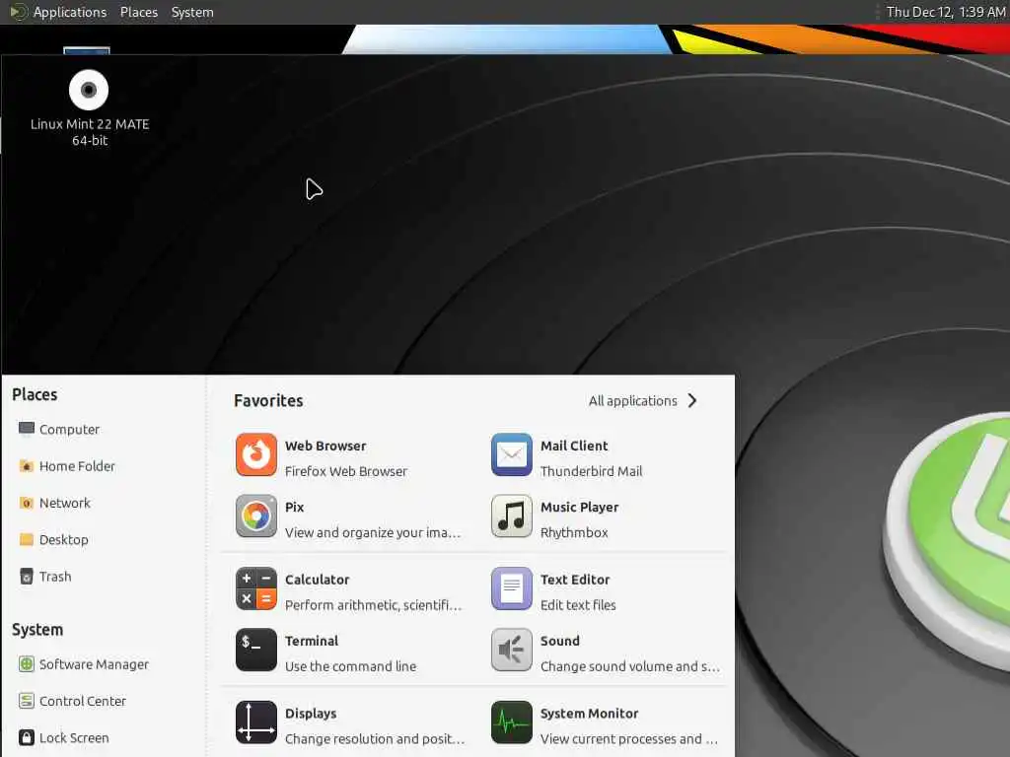
Task: Choose the Software Manager label
Action: pos(94,663)
